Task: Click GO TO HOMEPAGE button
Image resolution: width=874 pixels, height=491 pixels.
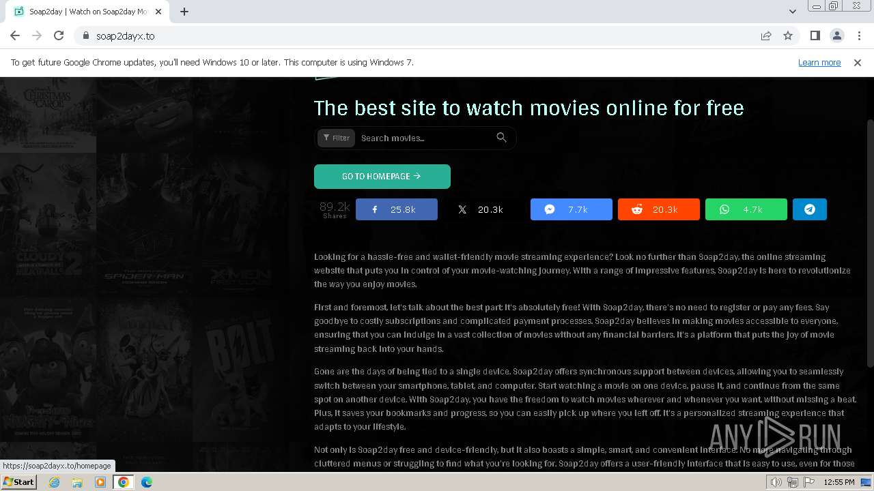Action: pos(382,176)
